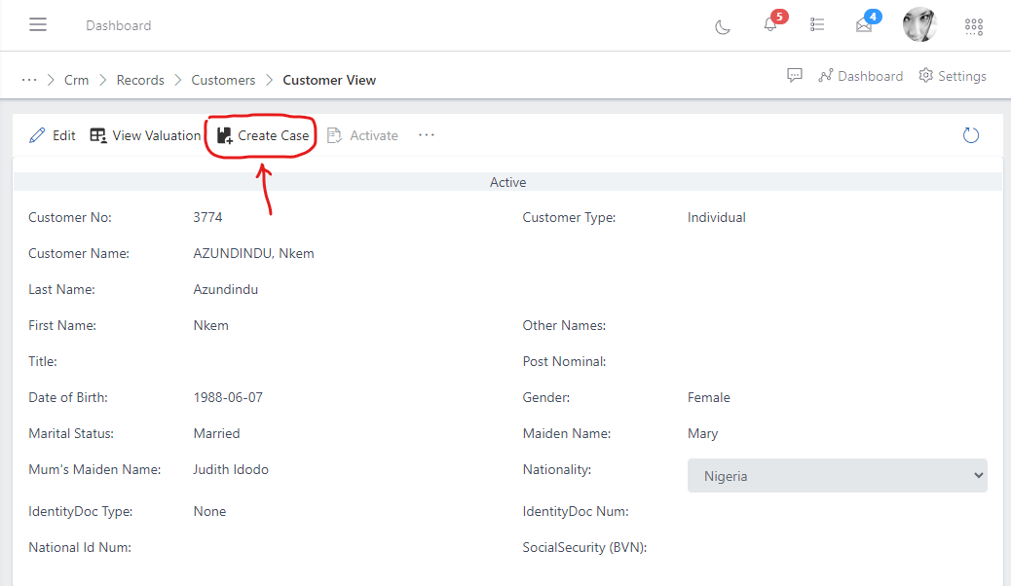The width and height of the screenshot is (1011, 586).
Task: Navigate to the Customers breadcrumb link
Action: [223, 80]
